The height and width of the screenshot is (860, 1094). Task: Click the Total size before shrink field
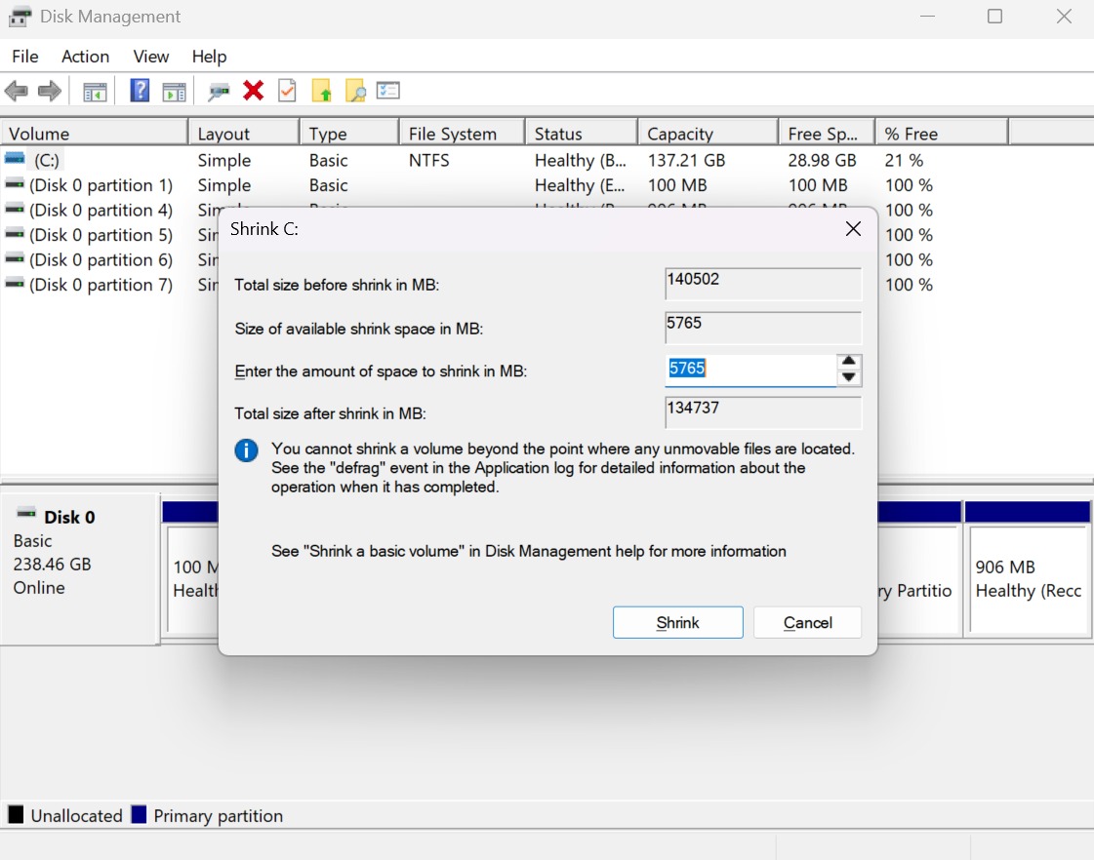click(x=763, y=284)
